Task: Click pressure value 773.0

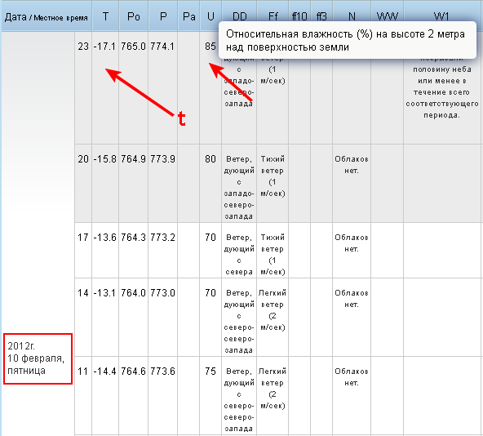Action: 162,293
